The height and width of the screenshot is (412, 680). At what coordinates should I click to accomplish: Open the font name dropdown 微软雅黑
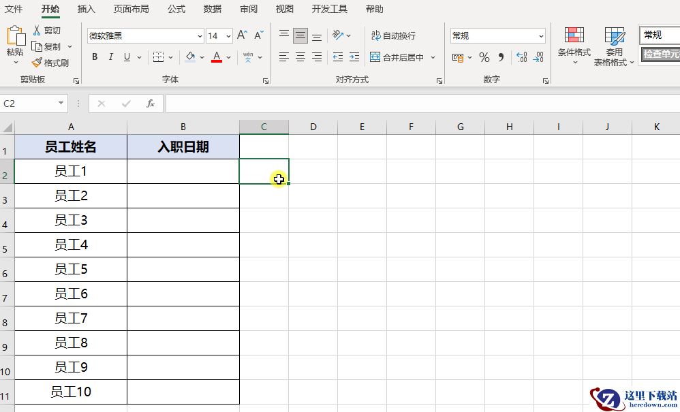[200, 36]
